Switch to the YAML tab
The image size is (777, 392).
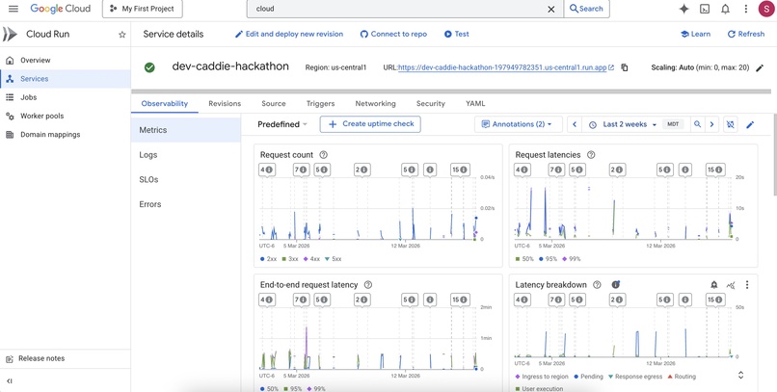coord(475,104)
